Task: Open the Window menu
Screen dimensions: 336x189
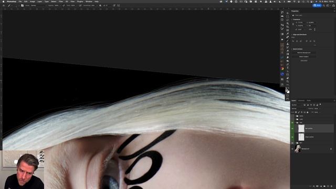Action: (89, 2)
